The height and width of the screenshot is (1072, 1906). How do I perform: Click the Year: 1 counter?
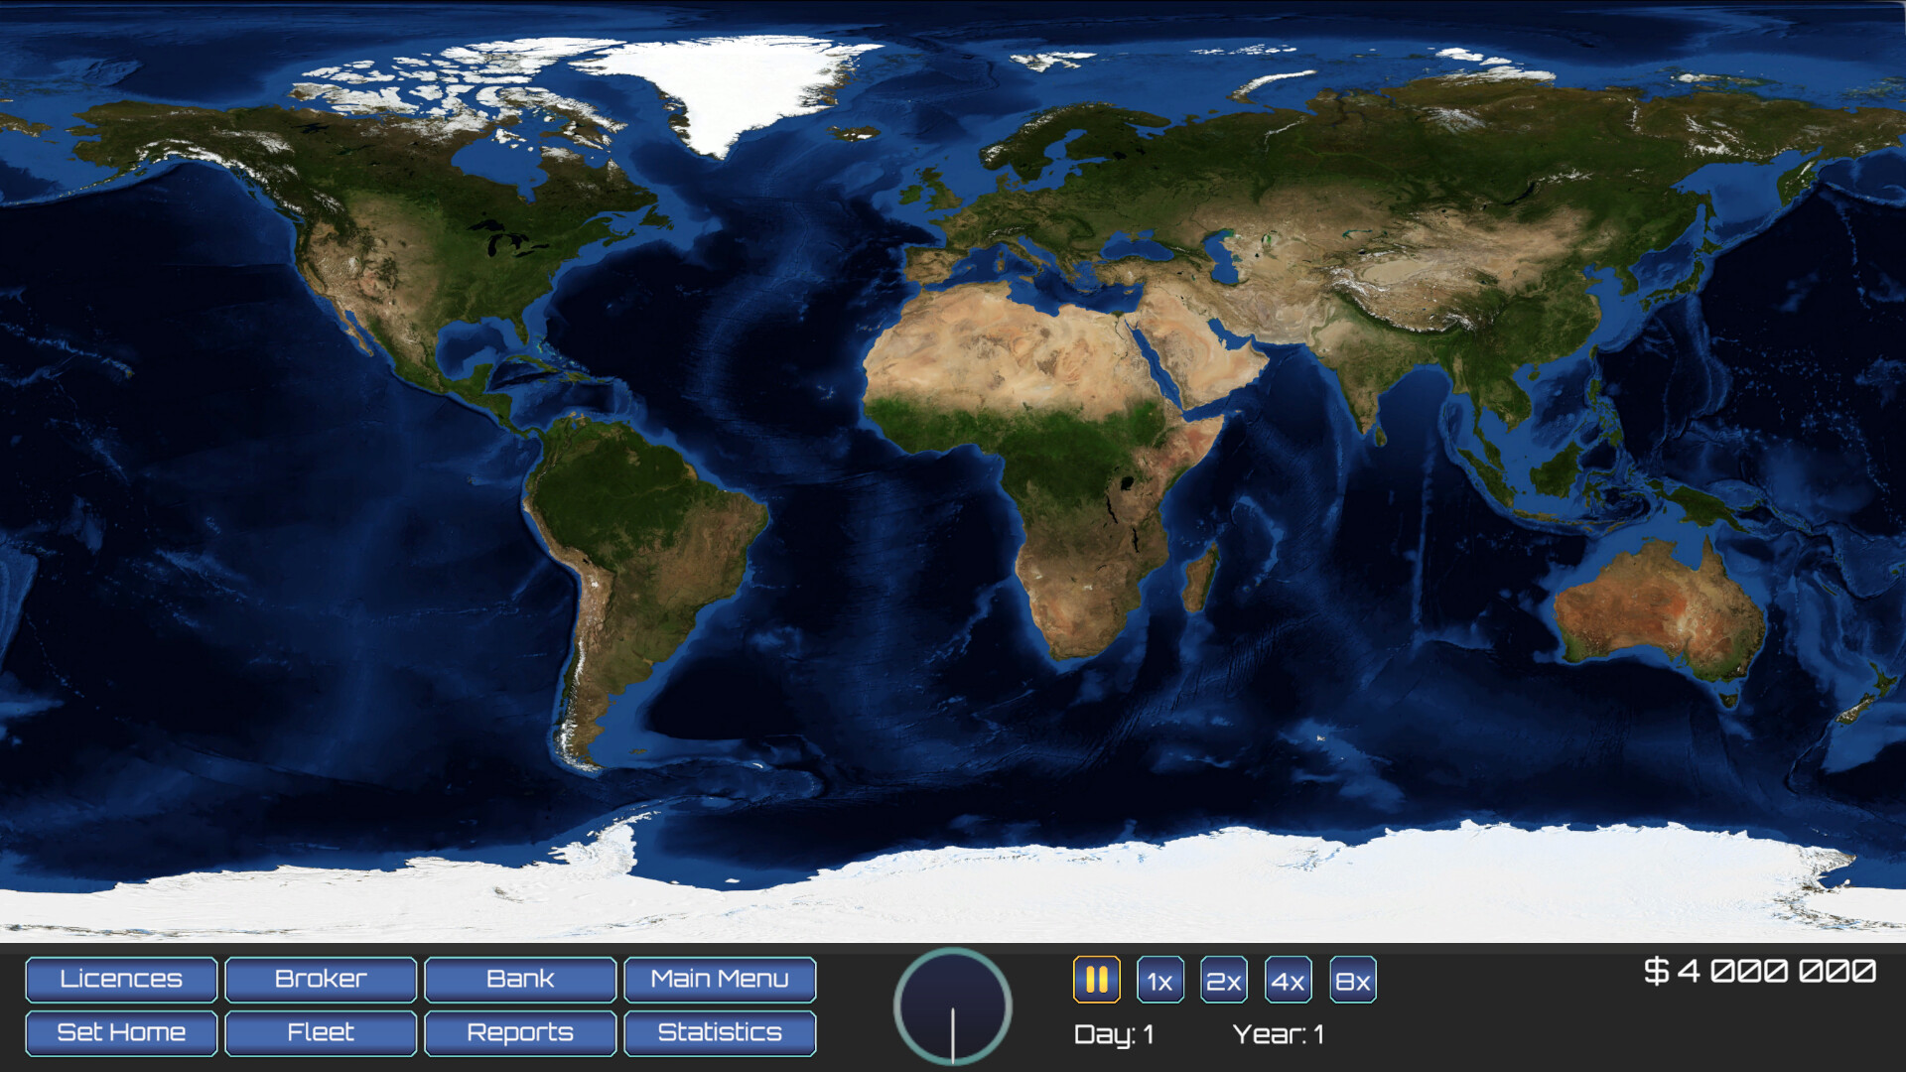click(1279, 1031)
